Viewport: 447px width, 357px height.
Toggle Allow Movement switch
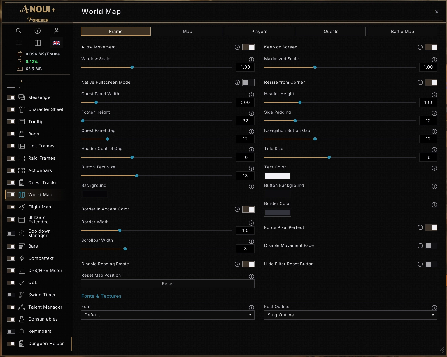[x=248, y=47]
